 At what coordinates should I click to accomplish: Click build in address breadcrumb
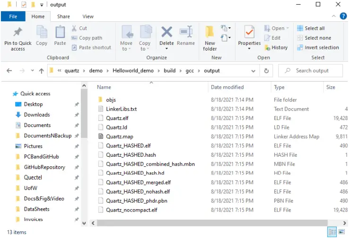coord(169,71)
